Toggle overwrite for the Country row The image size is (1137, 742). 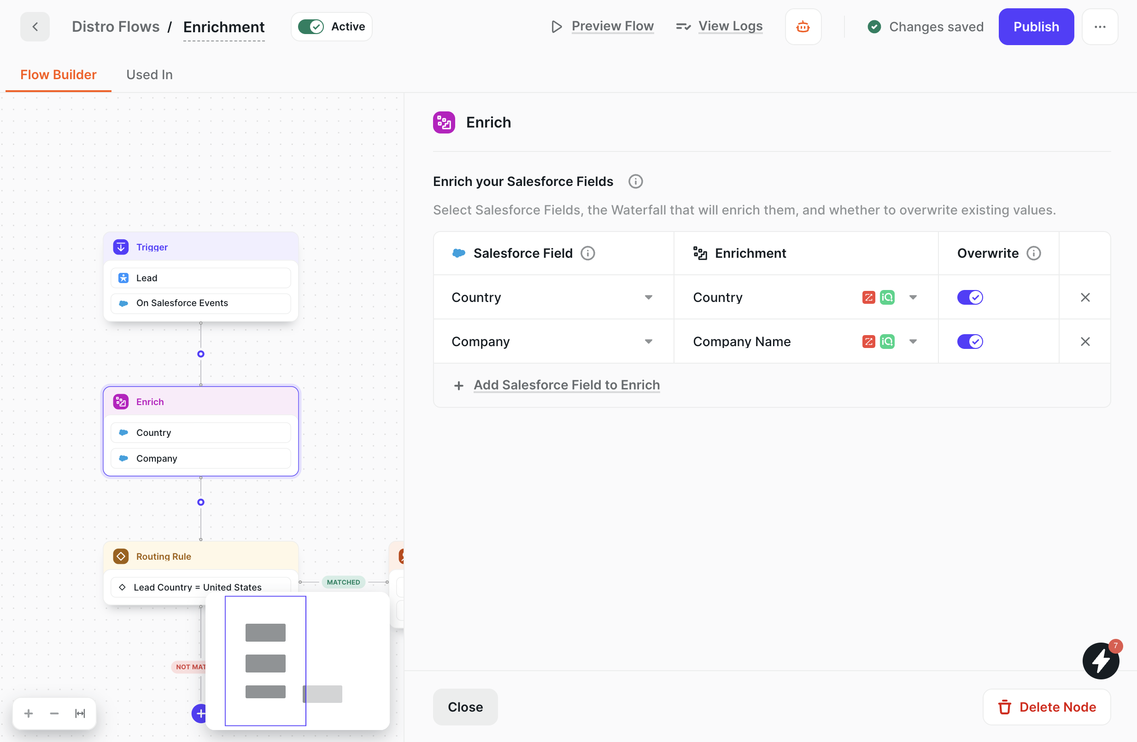coord(969,297)
